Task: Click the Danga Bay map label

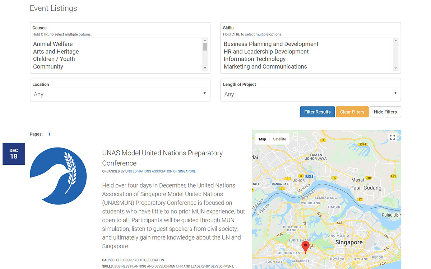Action: pos(280,184)
